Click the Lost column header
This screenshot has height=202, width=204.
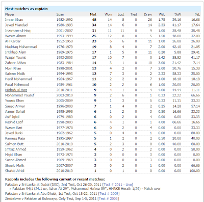[121, 14]
